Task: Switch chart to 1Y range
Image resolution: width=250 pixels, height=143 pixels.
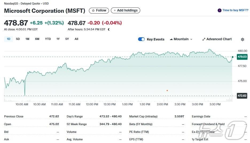Action: tap(58, 39)
